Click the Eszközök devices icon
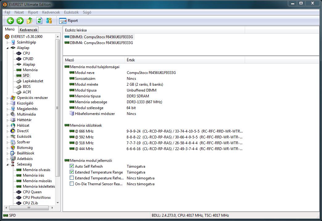 tap(13, 137)
